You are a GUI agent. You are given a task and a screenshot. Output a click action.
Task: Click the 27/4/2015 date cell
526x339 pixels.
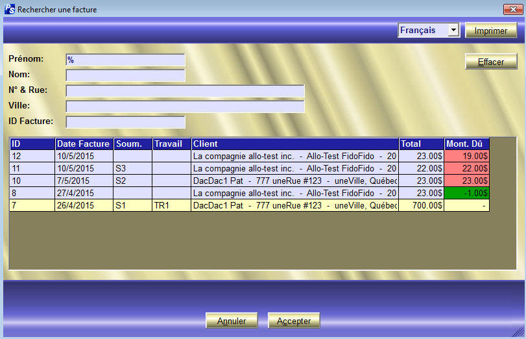84,193
